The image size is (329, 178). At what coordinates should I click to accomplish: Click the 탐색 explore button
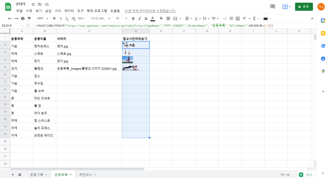305,175
